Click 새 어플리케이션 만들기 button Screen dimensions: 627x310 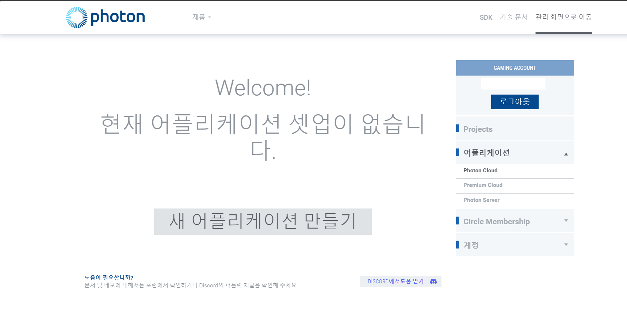263,222
